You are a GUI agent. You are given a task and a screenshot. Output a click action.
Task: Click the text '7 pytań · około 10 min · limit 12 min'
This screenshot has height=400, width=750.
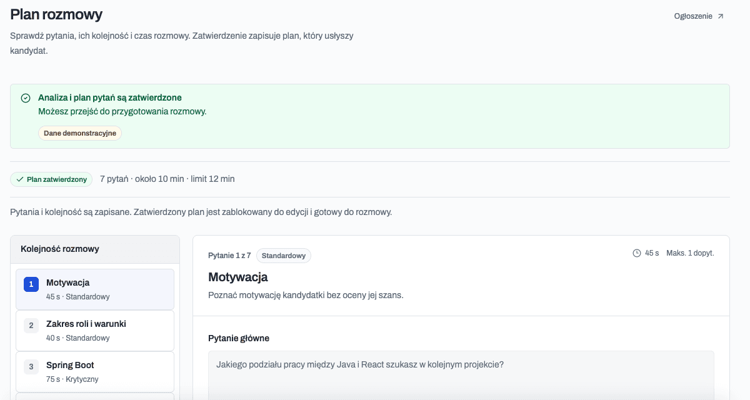[x=167, y=179]
